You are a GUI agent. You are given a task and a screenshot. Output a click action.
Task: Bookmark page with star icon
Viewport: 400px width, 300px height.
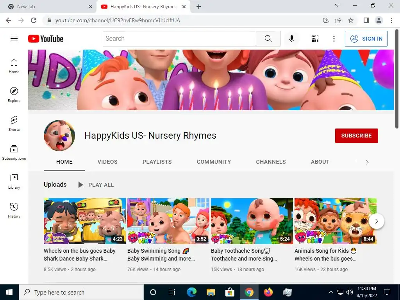351,20
